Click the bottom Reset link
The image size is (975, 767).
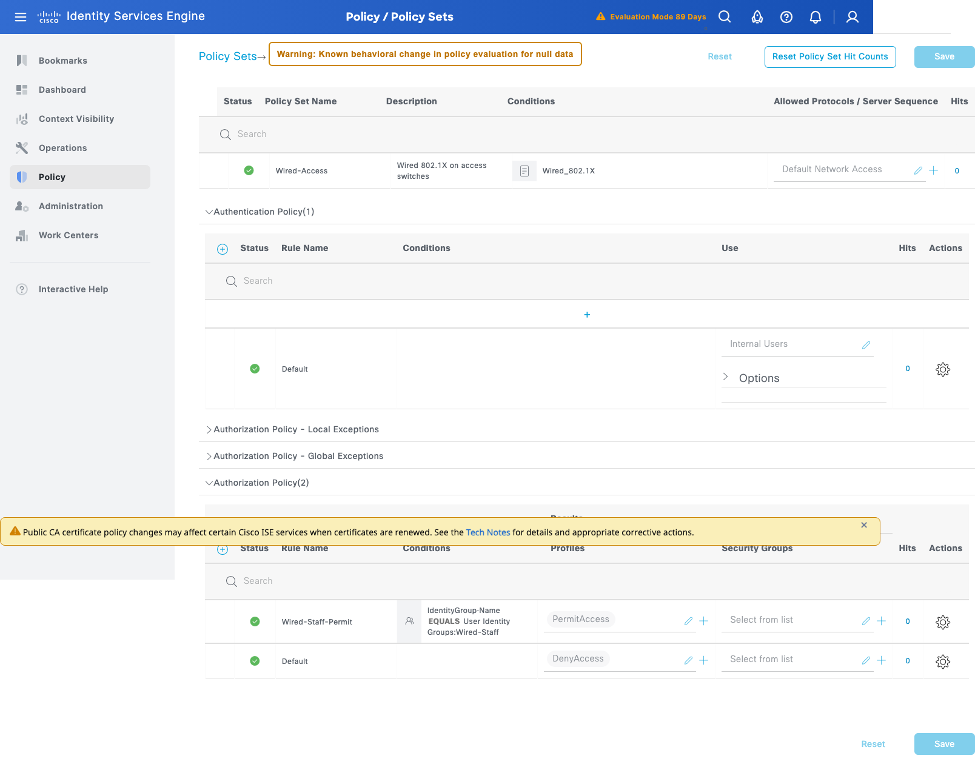click(x=873, y=744)
